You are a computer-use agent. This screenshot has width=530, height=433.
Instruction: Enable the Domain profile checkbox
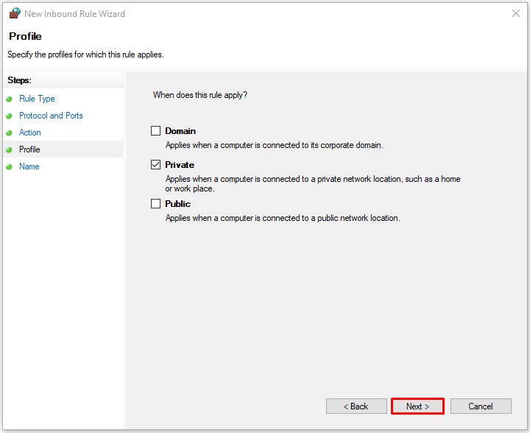(155, 131)
